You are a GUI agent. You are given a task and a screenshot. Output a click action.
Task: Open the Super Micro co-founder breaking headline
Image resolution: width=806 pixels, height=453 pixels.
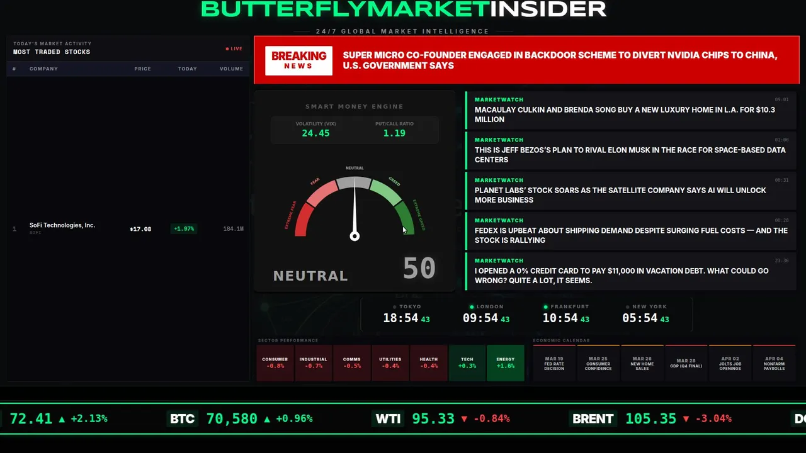tap(560, 60)
